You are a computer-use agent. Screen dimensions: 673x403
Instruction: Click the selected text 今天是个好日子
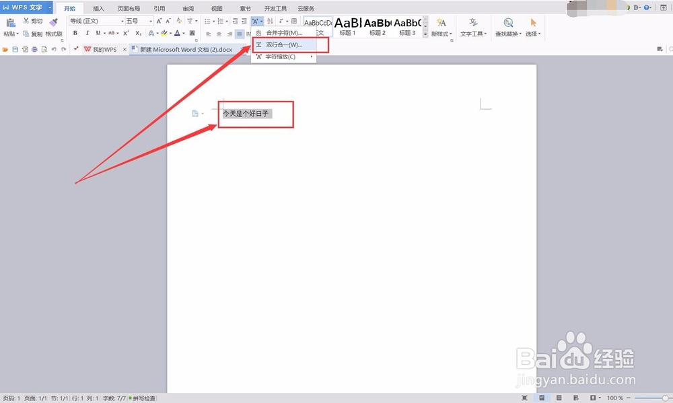tap(246, 114)
